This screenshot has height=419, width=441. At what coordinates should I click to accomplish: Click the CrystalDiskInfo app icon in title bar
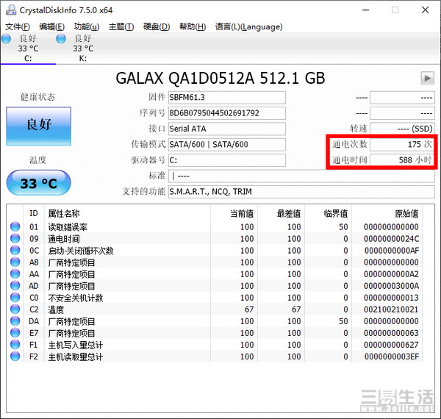click(x=11, y=10)
